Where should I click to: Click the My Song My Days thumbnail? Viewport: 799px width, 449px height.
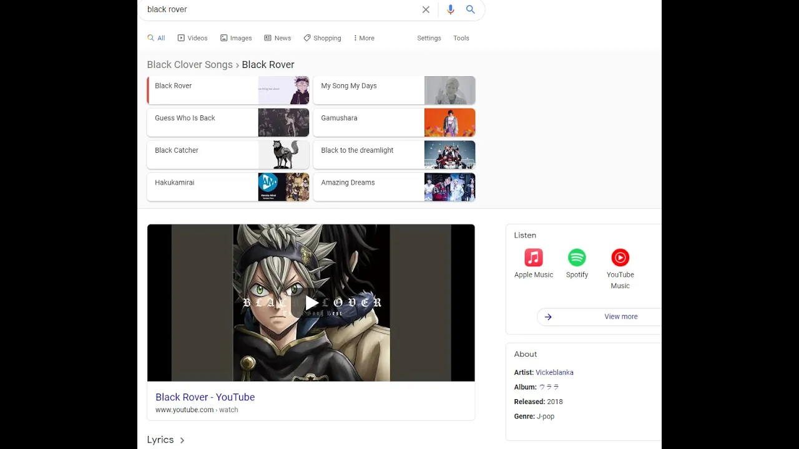coord(449,90)
